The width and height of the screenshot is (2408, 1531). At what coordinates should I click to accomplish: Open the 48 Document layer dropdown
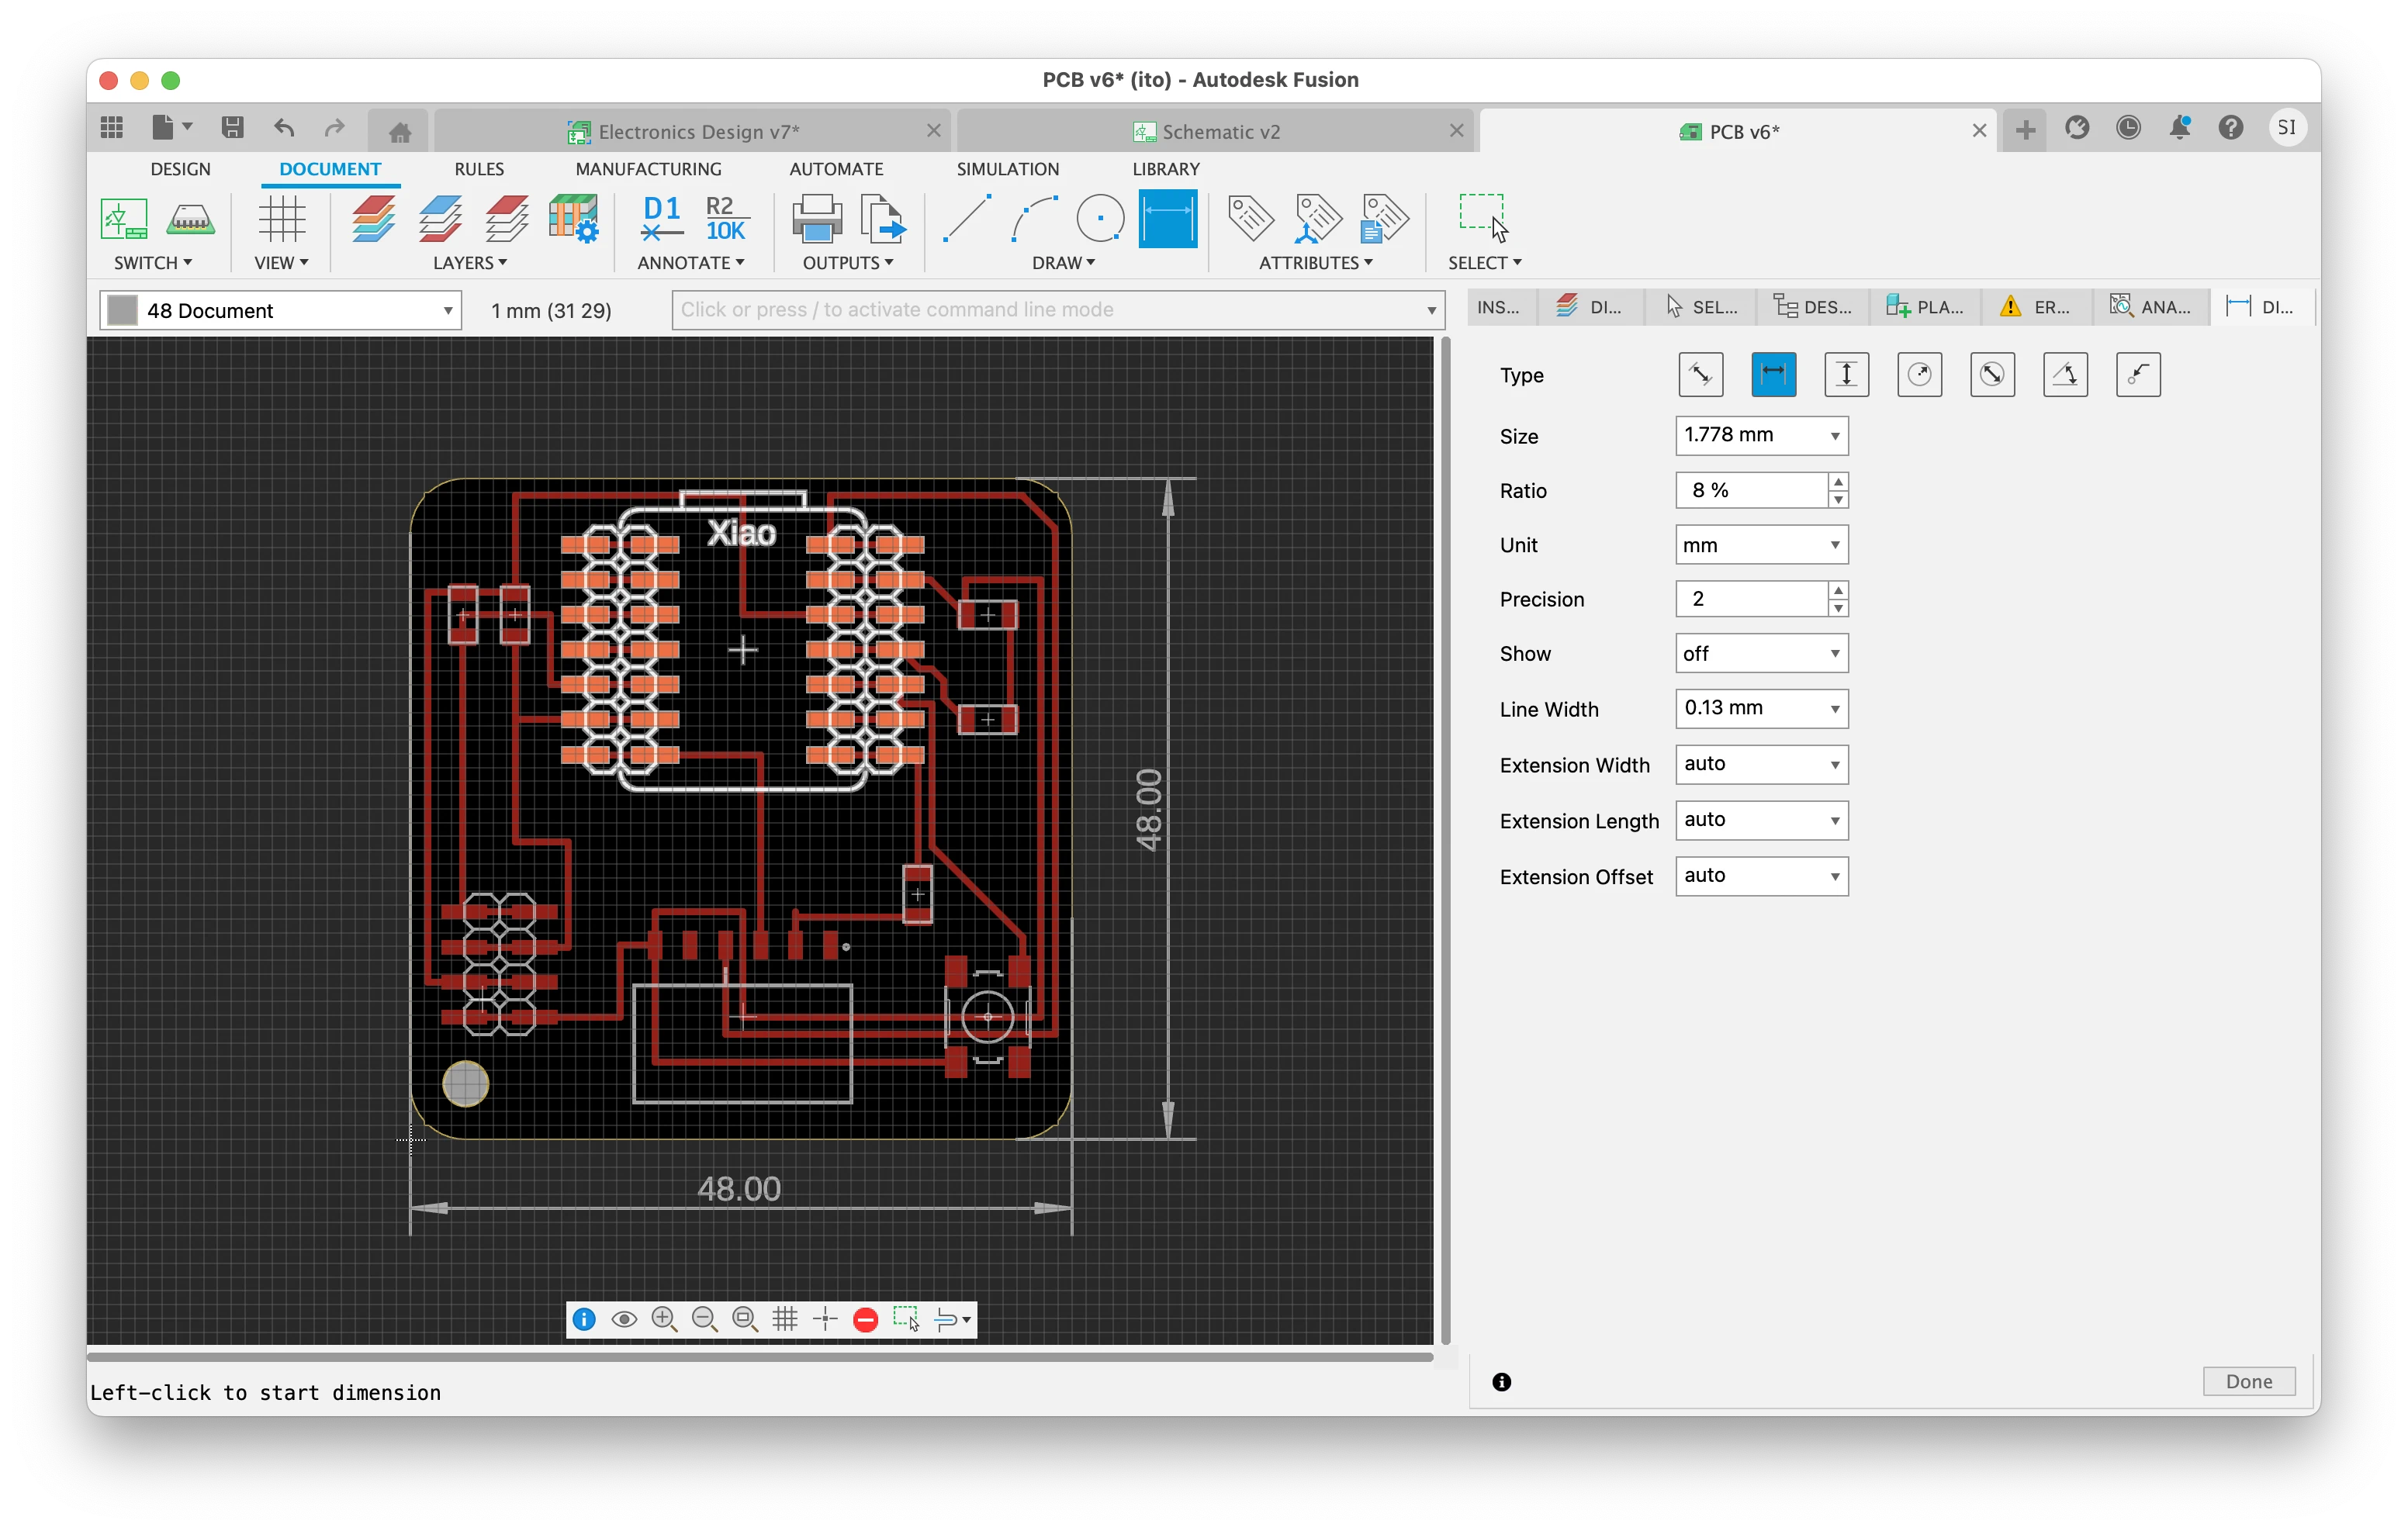pos(280,310)
